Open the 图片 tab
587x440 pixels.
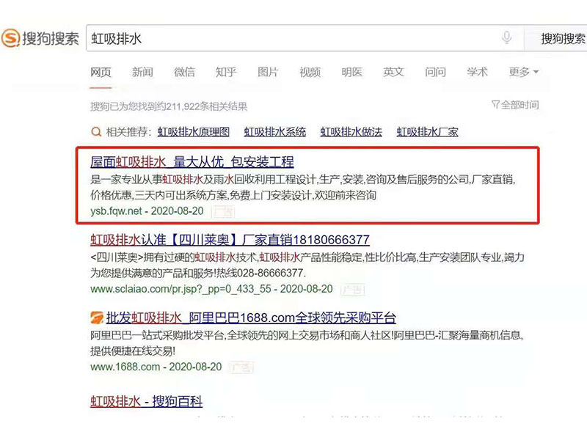click(x=268, y=72)
